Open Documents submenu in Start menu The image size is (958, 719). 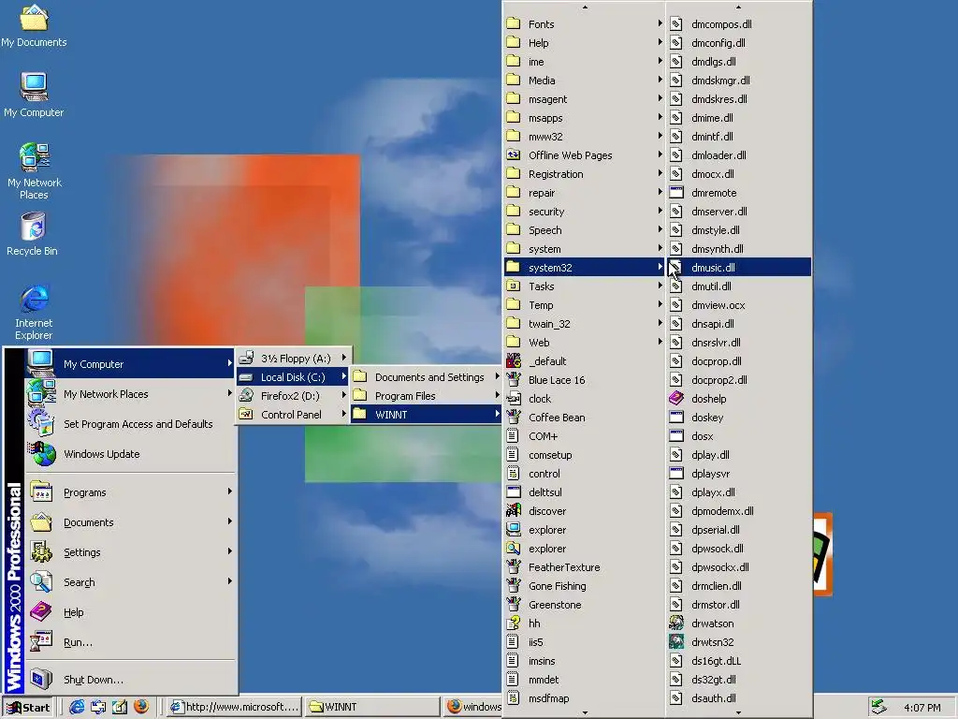tap(129, 522)
